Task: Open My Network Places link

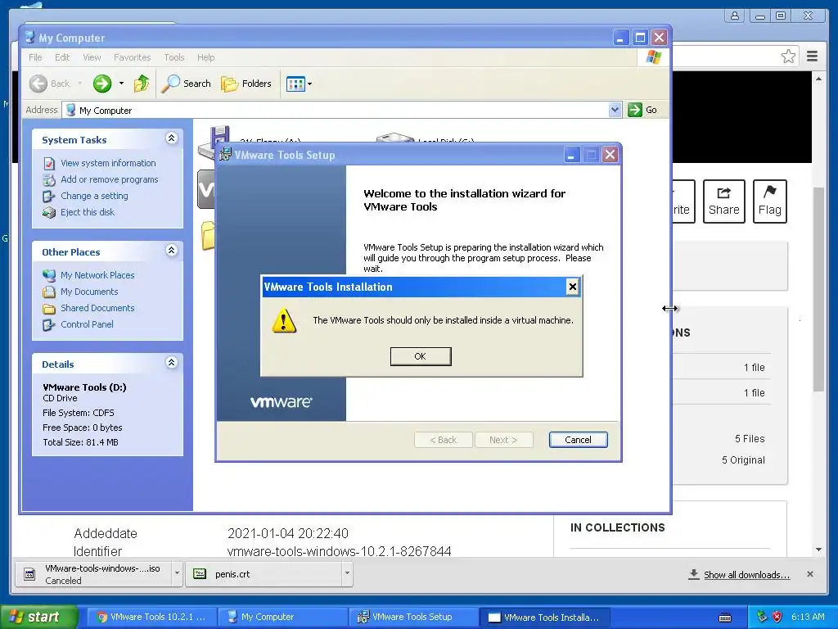Action: point(97,275)
